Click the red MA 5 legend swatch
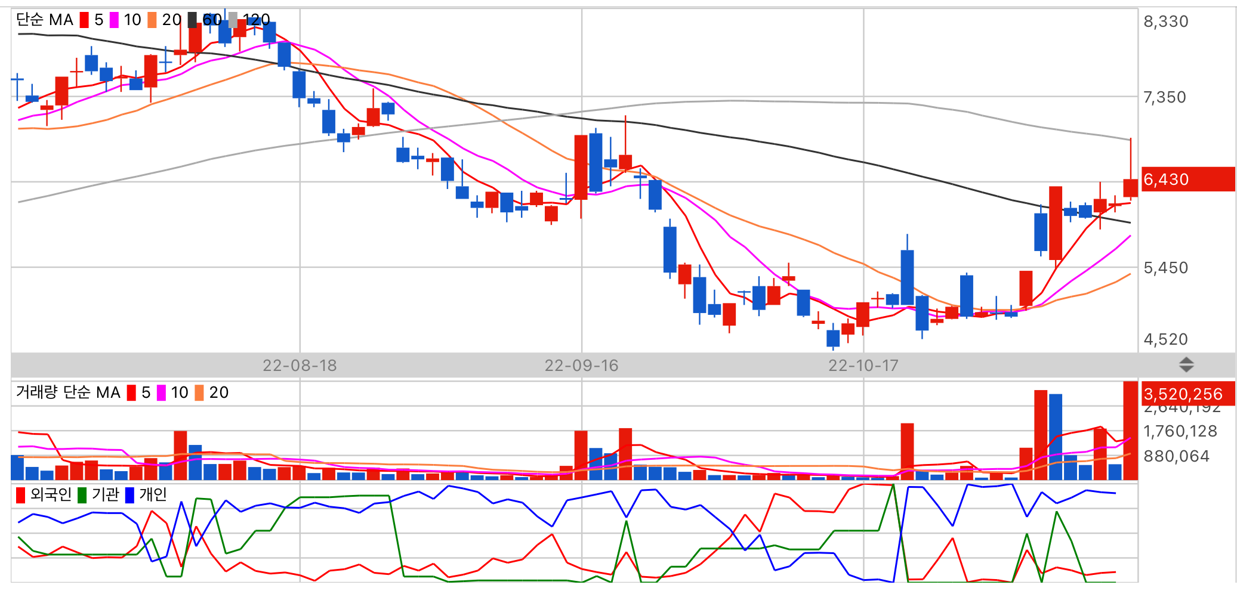The width and height of the screenshot is (1237, 594). (x=84, y=20)
